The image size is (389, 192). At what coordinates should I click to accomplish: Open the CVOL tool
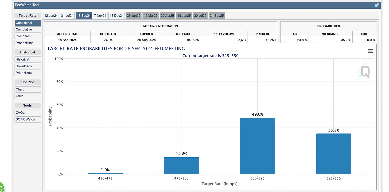click(x=28, y=113)
